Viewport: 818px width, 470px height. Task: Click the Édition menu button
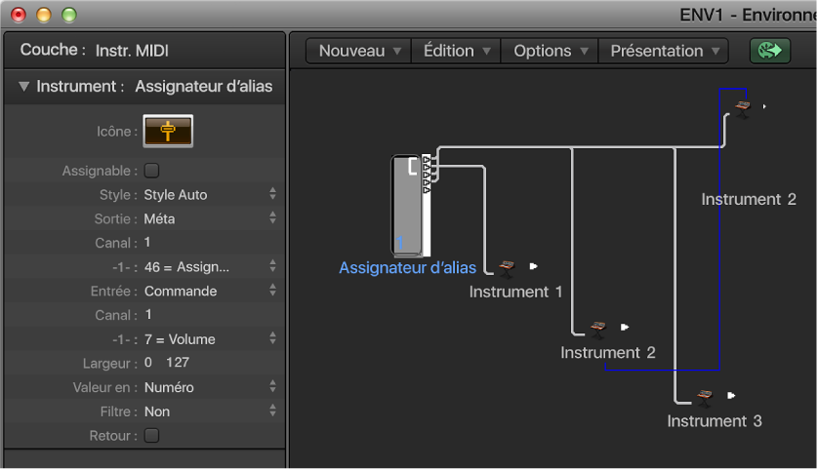(456, 51)
